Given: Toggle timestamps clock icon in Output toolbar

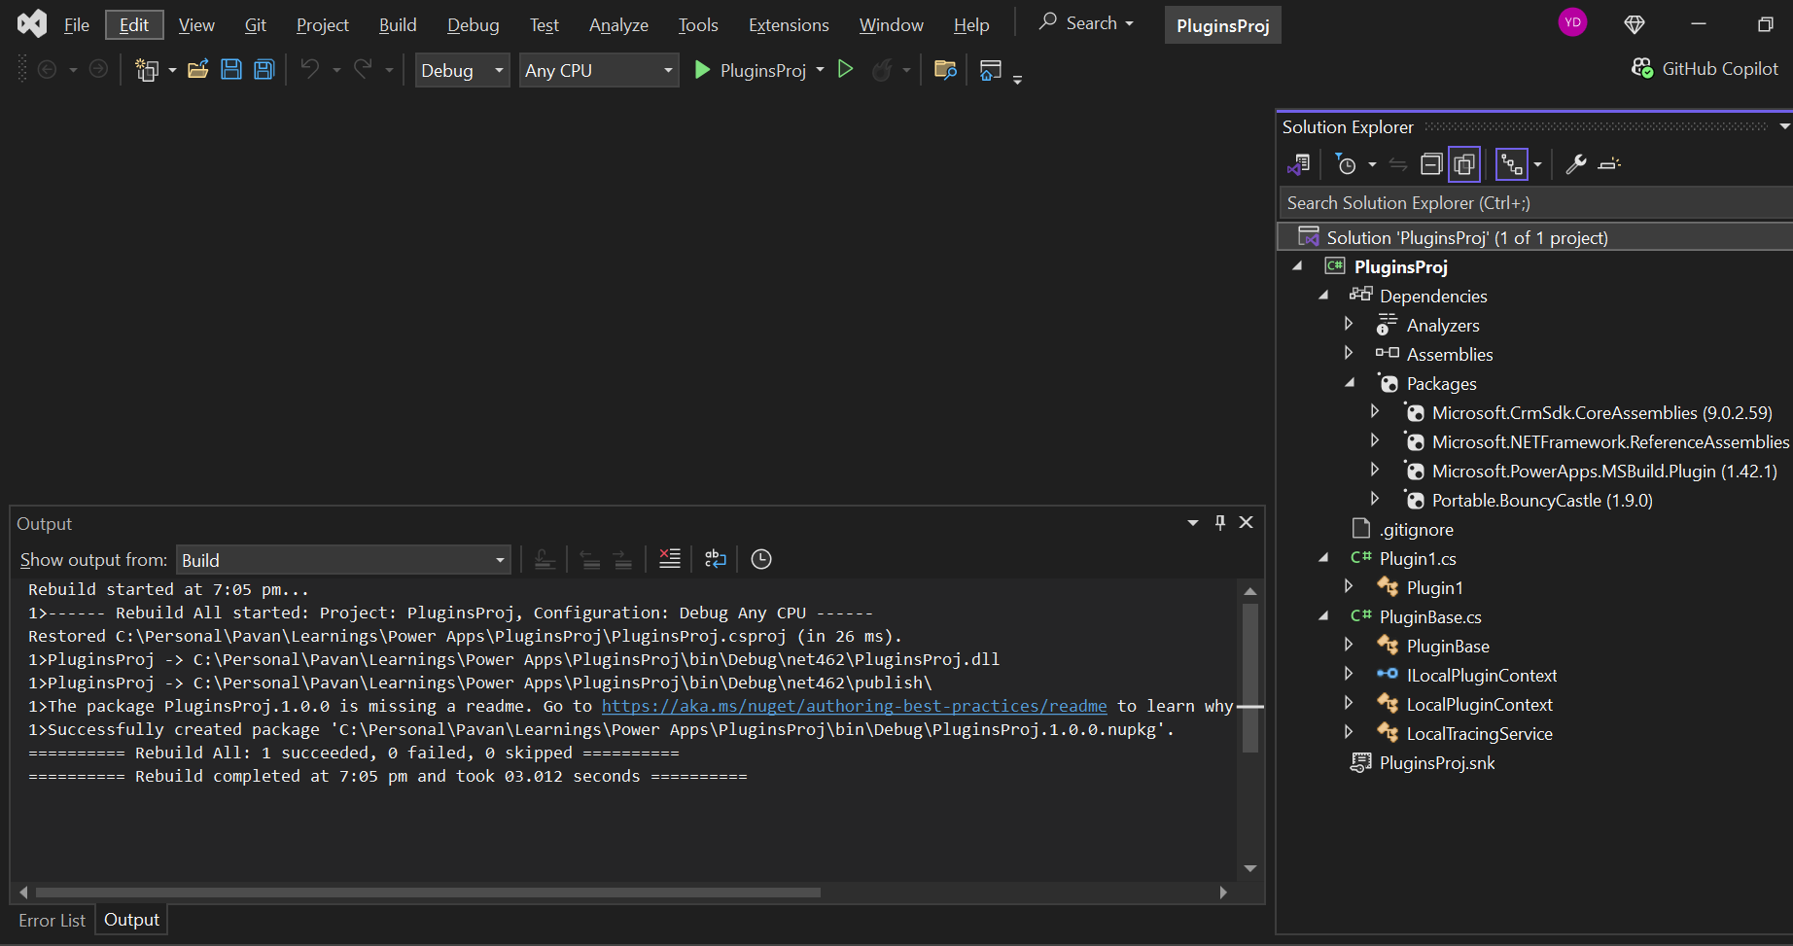Looking at the screenshot, I should pyautogui.click(x=761, y=559).
